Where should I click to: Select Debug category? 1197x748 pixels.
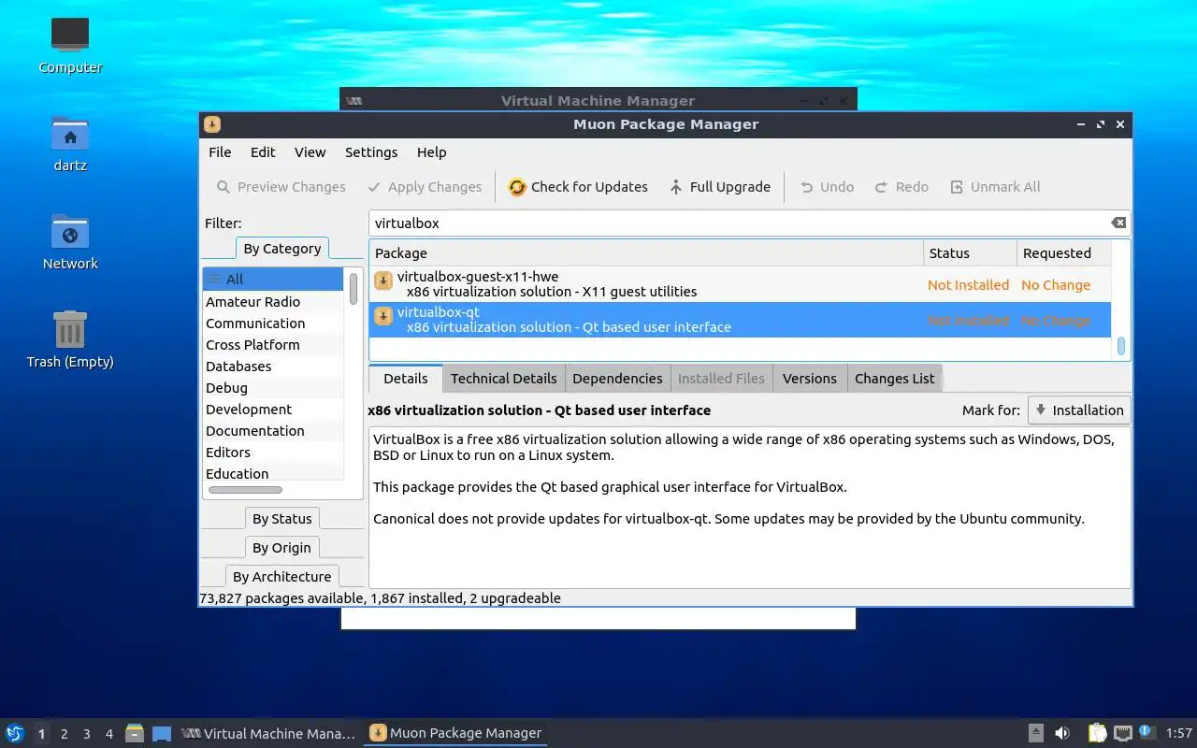[x=273, y=388]
